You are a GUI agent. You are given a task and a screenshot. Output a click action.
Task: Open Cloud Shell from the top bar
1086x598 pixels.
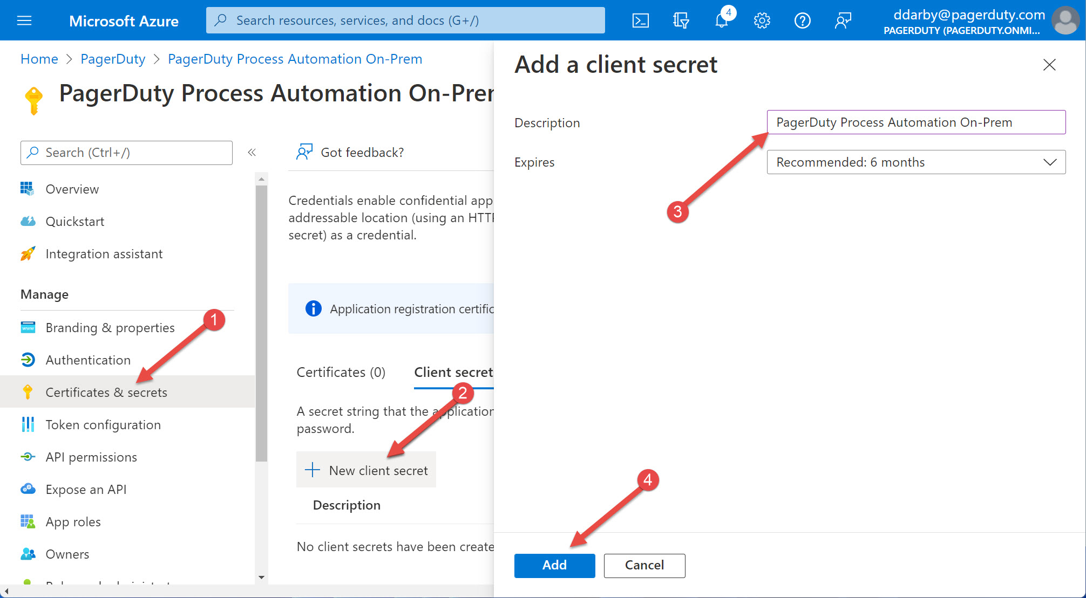tap(640, 20)
